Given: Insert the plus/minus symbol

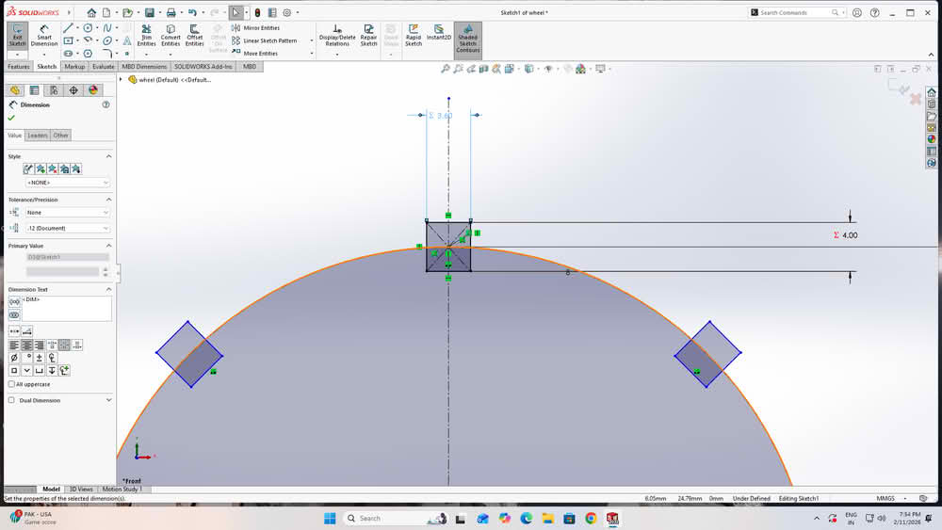Looking at the screenshot, I should click(40, 358).
